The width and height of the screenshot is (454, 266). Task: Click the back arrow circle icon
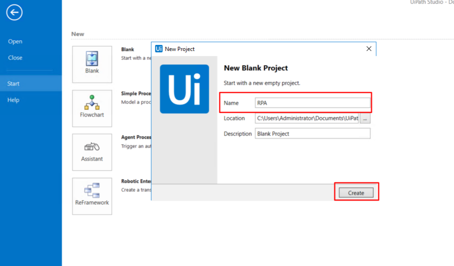point(14,12)
